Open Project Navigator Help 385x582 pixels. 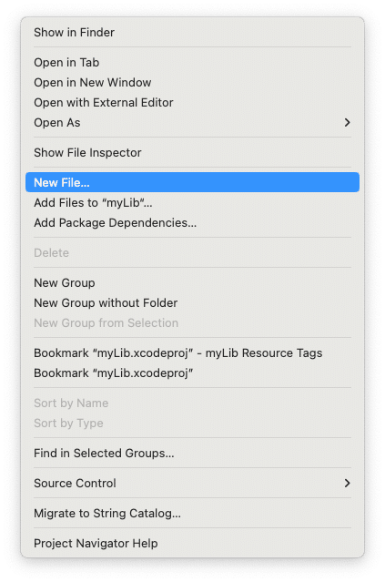192,544
